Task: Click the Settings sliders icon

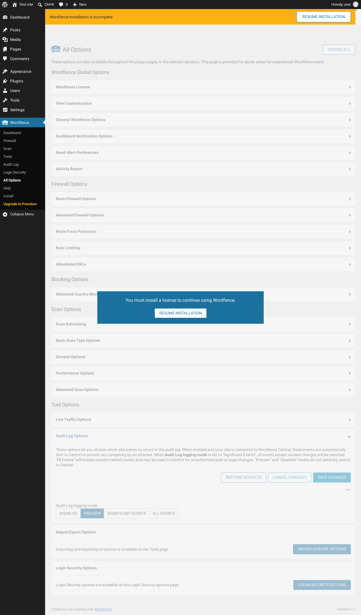Action: click(5, 110)
